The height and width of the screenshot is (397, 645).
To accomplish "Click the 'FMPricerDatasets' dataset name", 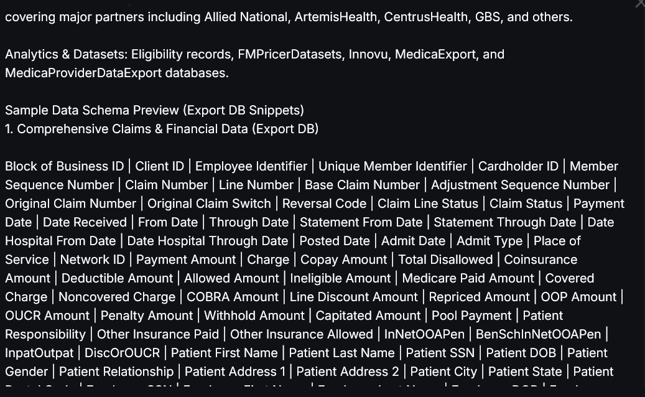I will click(290, 54).
